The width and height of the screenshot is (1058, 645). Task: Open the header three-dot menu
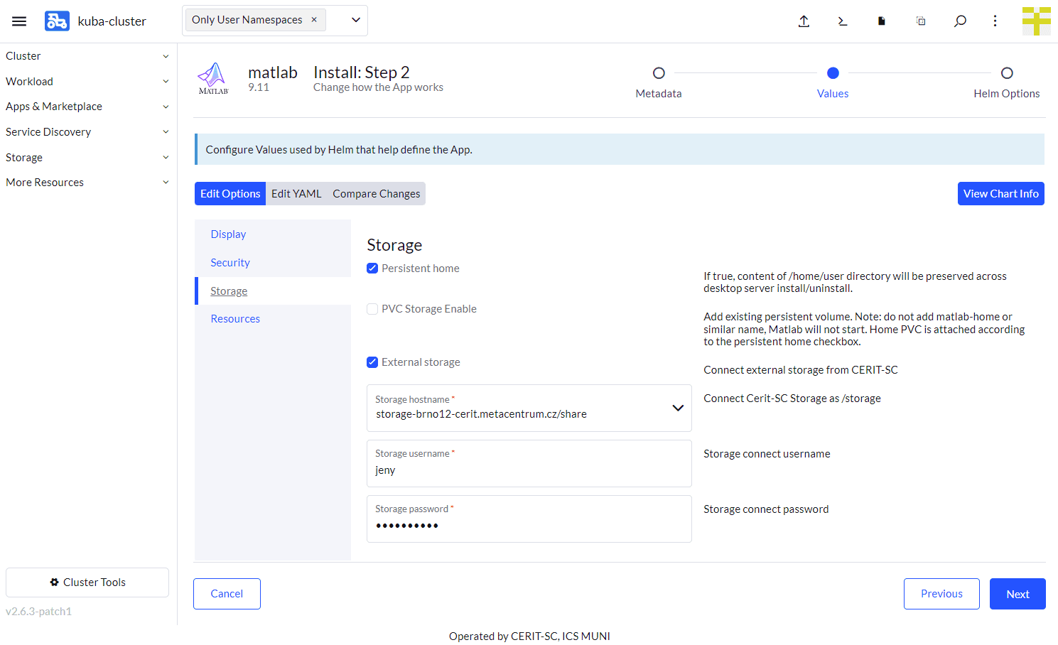pyautogui.click(x=995, y=21)
